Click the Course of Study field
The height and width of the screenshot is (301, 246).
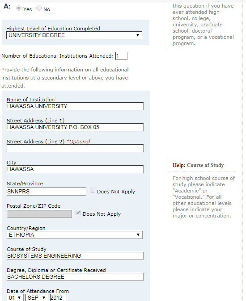tap(75, 256)
